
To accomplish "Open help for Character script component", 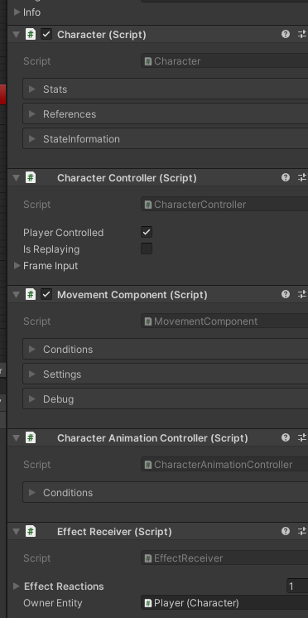I will click(x=286, y=34).
